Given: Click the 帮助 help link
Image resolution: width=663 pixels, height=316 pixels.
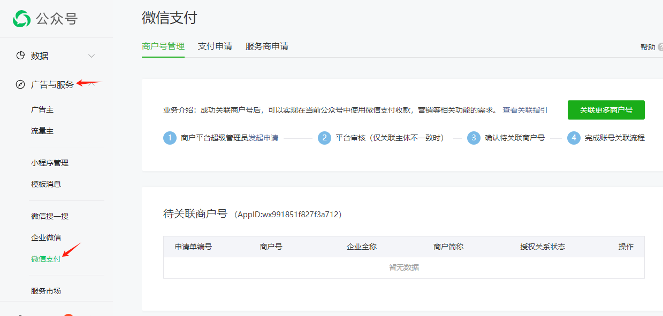Looking at the screenshot, I should [648, 47].
